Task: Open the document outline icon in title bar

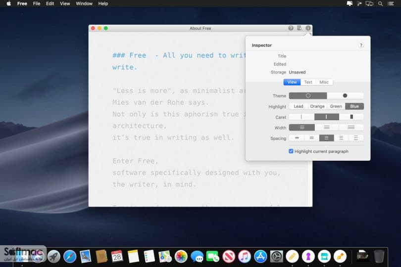Action: point(299,28)
